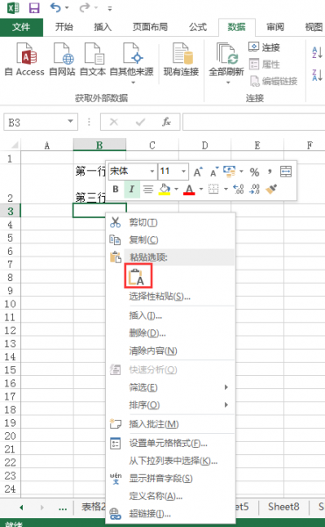Click the Format Painter brush icon
Viewport: 325px width, 527px height.
(x=271, y=189)
